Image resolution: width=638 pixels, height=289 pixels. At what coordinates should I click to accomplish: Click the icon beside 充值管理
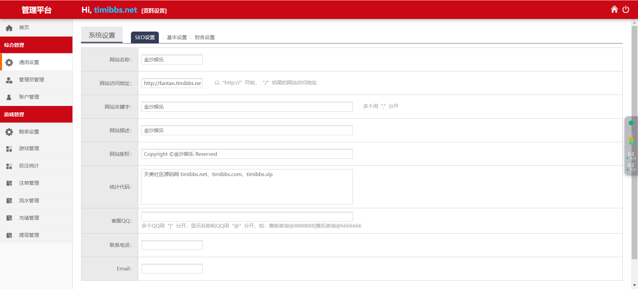point(9,218)
